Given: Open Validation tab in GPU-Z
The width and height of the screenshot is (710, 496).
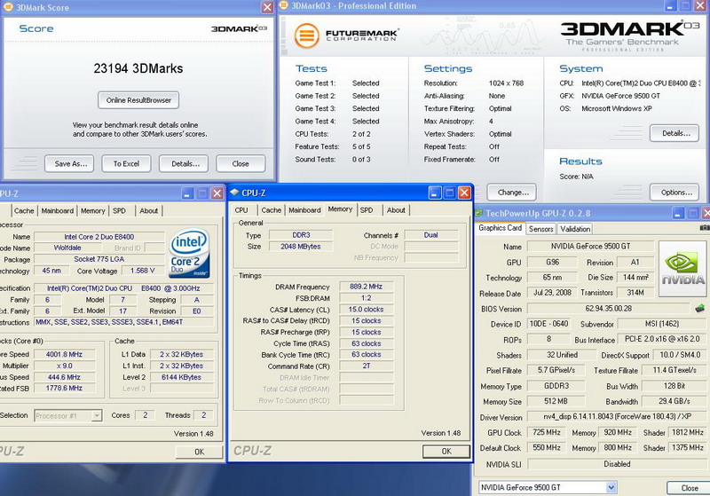Looking at the screenshot, I should [x=575, y=229].
